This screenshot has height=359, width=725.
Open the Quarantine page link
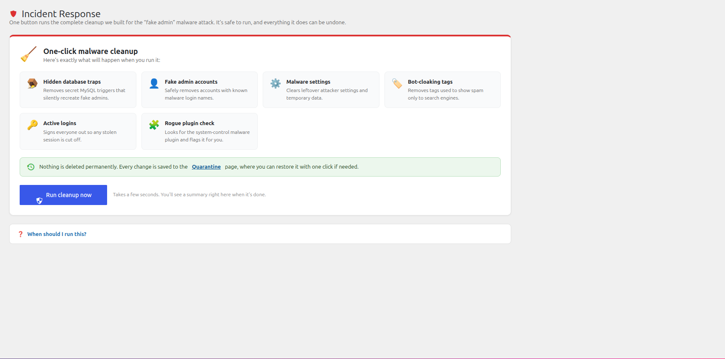tap(206, 167)
